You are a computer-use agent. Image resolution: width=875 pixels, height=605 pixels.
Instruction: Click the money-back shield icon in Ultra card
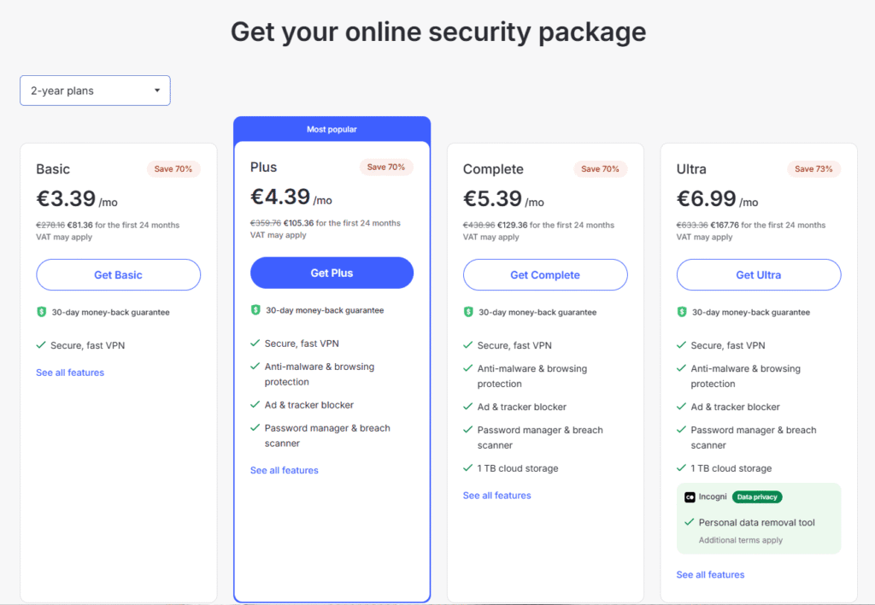click(681, 312)
